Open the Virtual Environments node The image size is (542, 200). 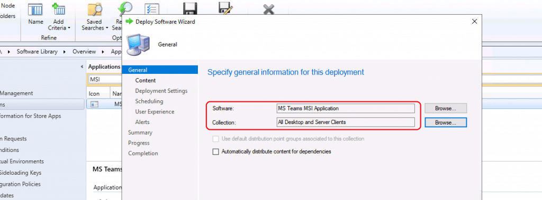22,161
